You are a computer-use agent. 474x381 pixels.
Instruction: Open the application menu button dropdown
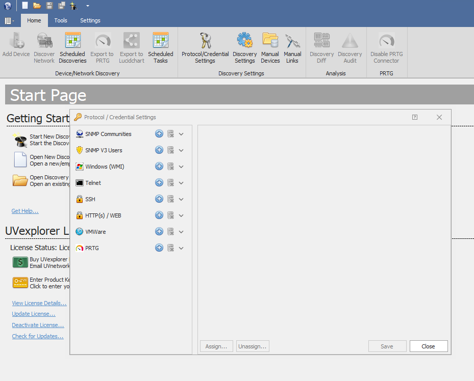[x=9, y=20]
